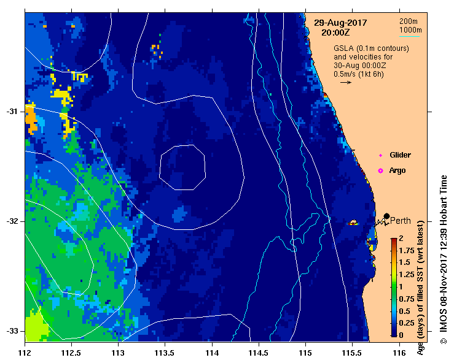The width and height of the screenshot is (454, 363).
Task: Click the colorbar value '1.75'
Action: click(407, 251)
